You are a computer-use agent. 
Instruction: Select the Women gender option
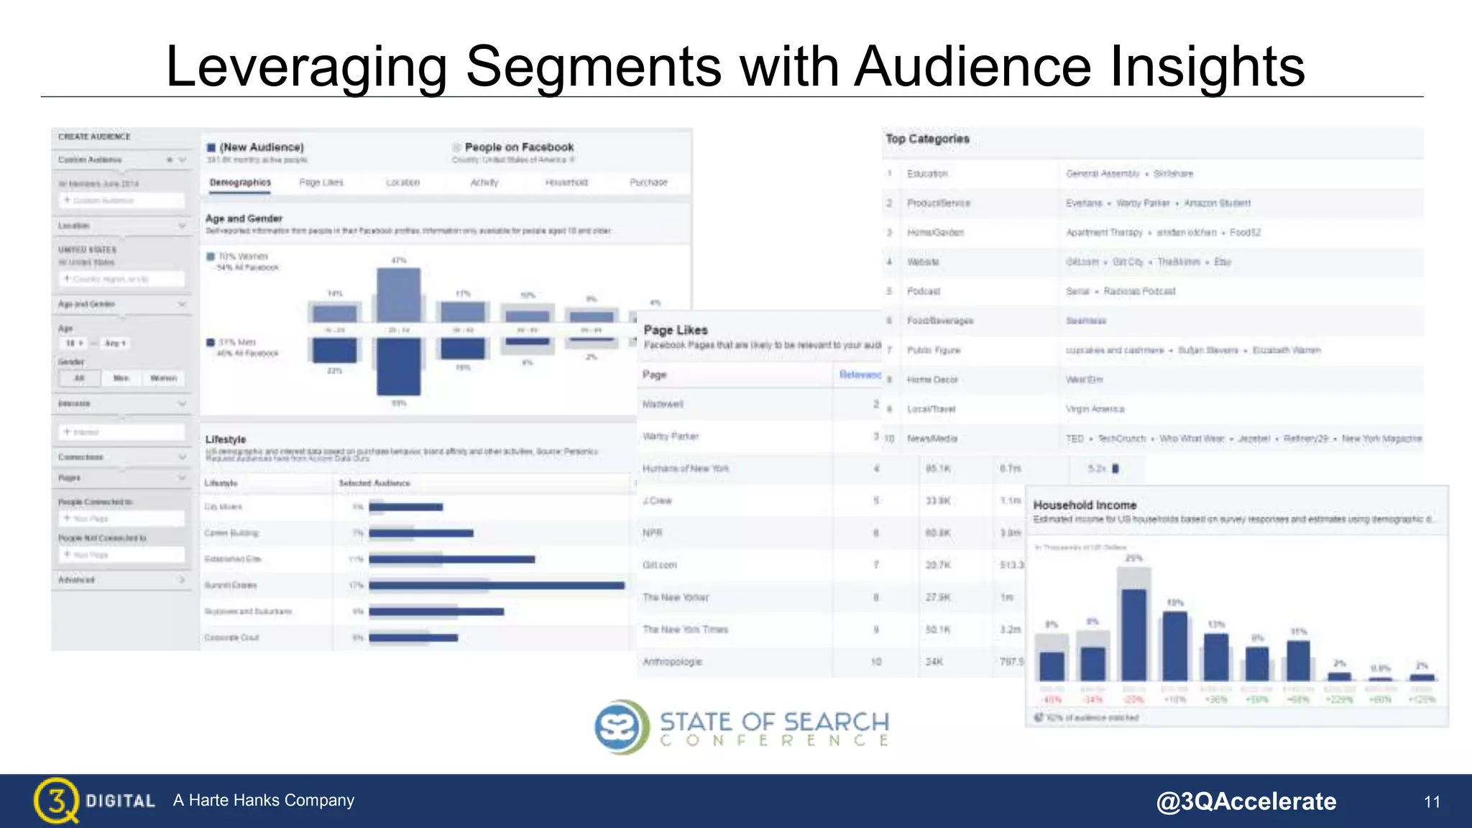point(163,378)
